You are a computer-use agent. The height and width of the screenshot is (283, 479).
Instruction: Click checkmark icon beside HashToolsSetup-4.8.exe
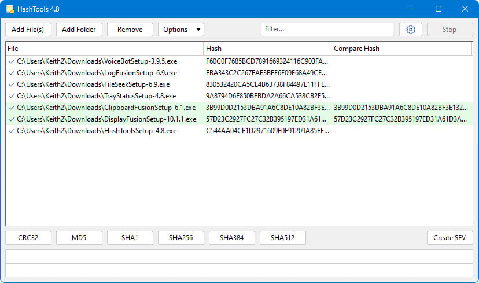12,131
